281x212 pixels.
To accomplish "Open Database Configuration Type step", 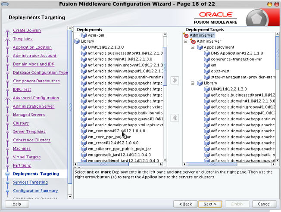I will [x=41, y=72].
